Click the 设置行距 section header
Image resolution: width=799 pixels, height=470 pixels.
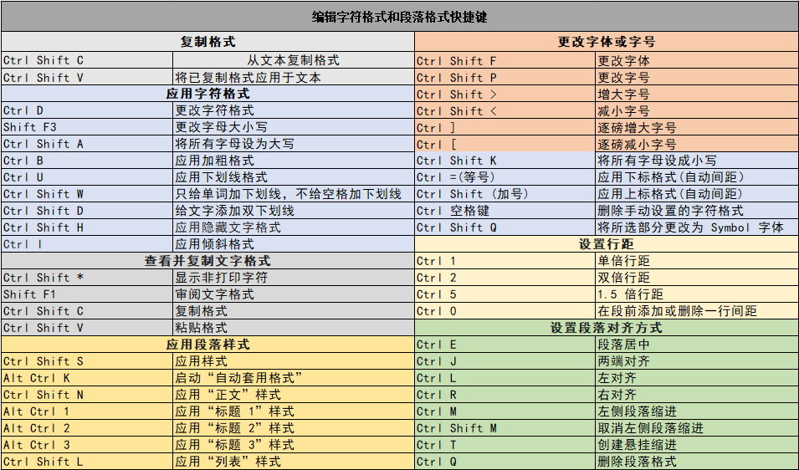pyautogui.click(x=607, y=244)
